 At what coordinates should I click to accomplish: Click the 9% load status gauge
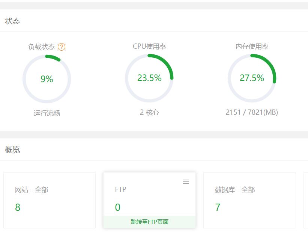point(47,79)
